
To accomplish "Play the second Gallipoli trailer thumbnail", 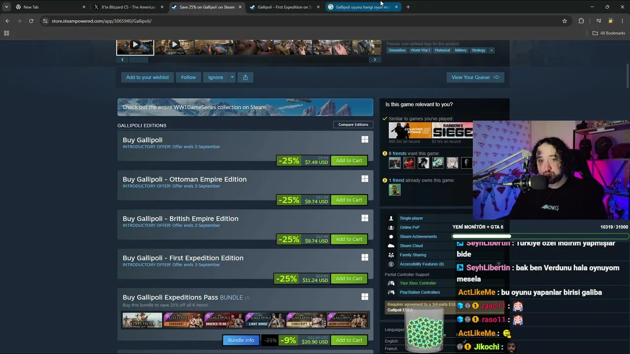I will [174, 47].
